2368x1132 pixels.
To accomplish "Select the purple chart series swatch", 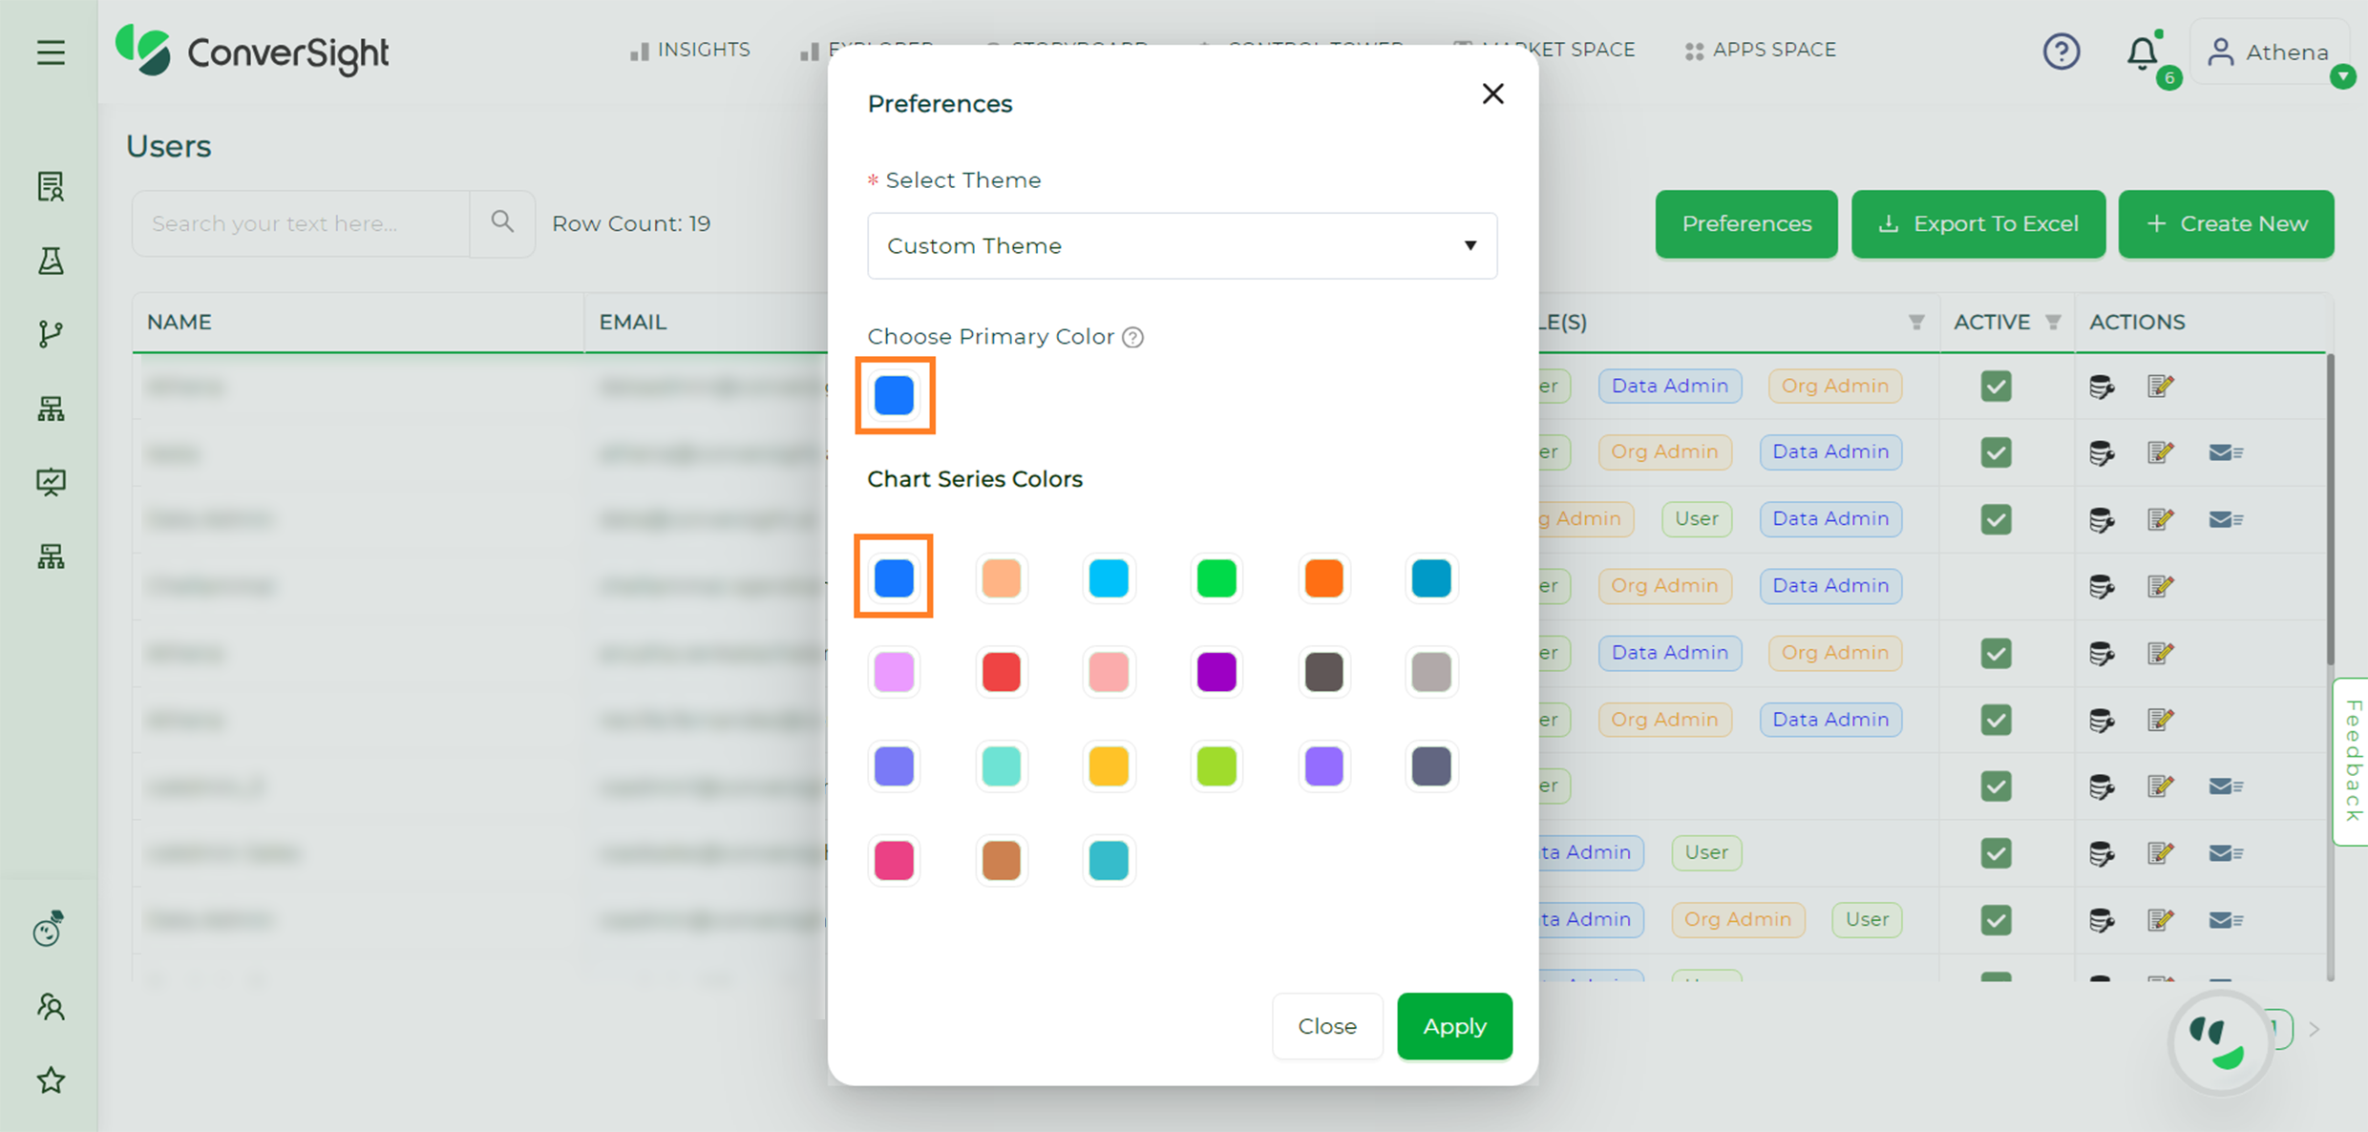I will click(1216, 672).
